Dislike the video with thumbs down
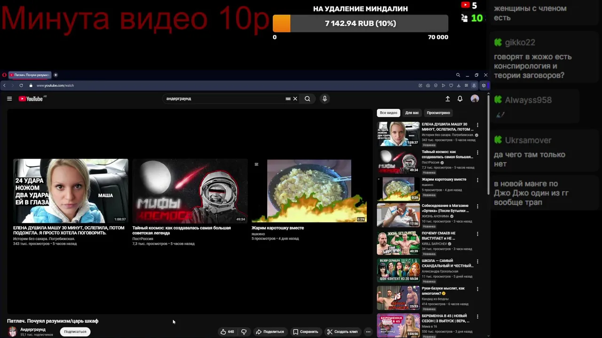 [x=244, y=331]
